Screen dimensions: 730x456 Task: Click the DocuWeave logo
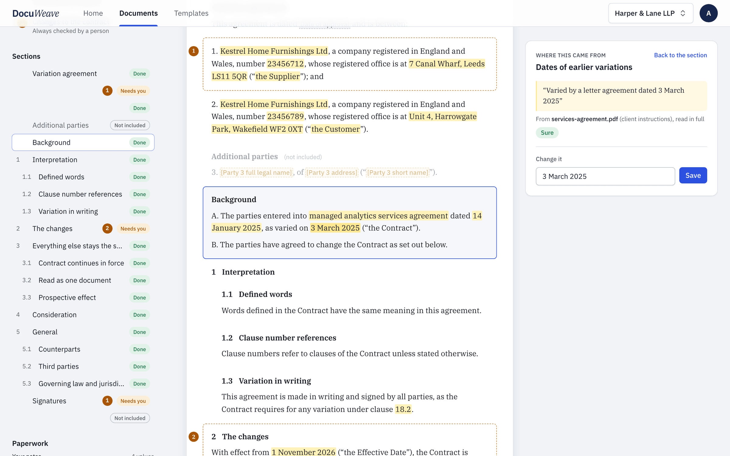point(36,13)
